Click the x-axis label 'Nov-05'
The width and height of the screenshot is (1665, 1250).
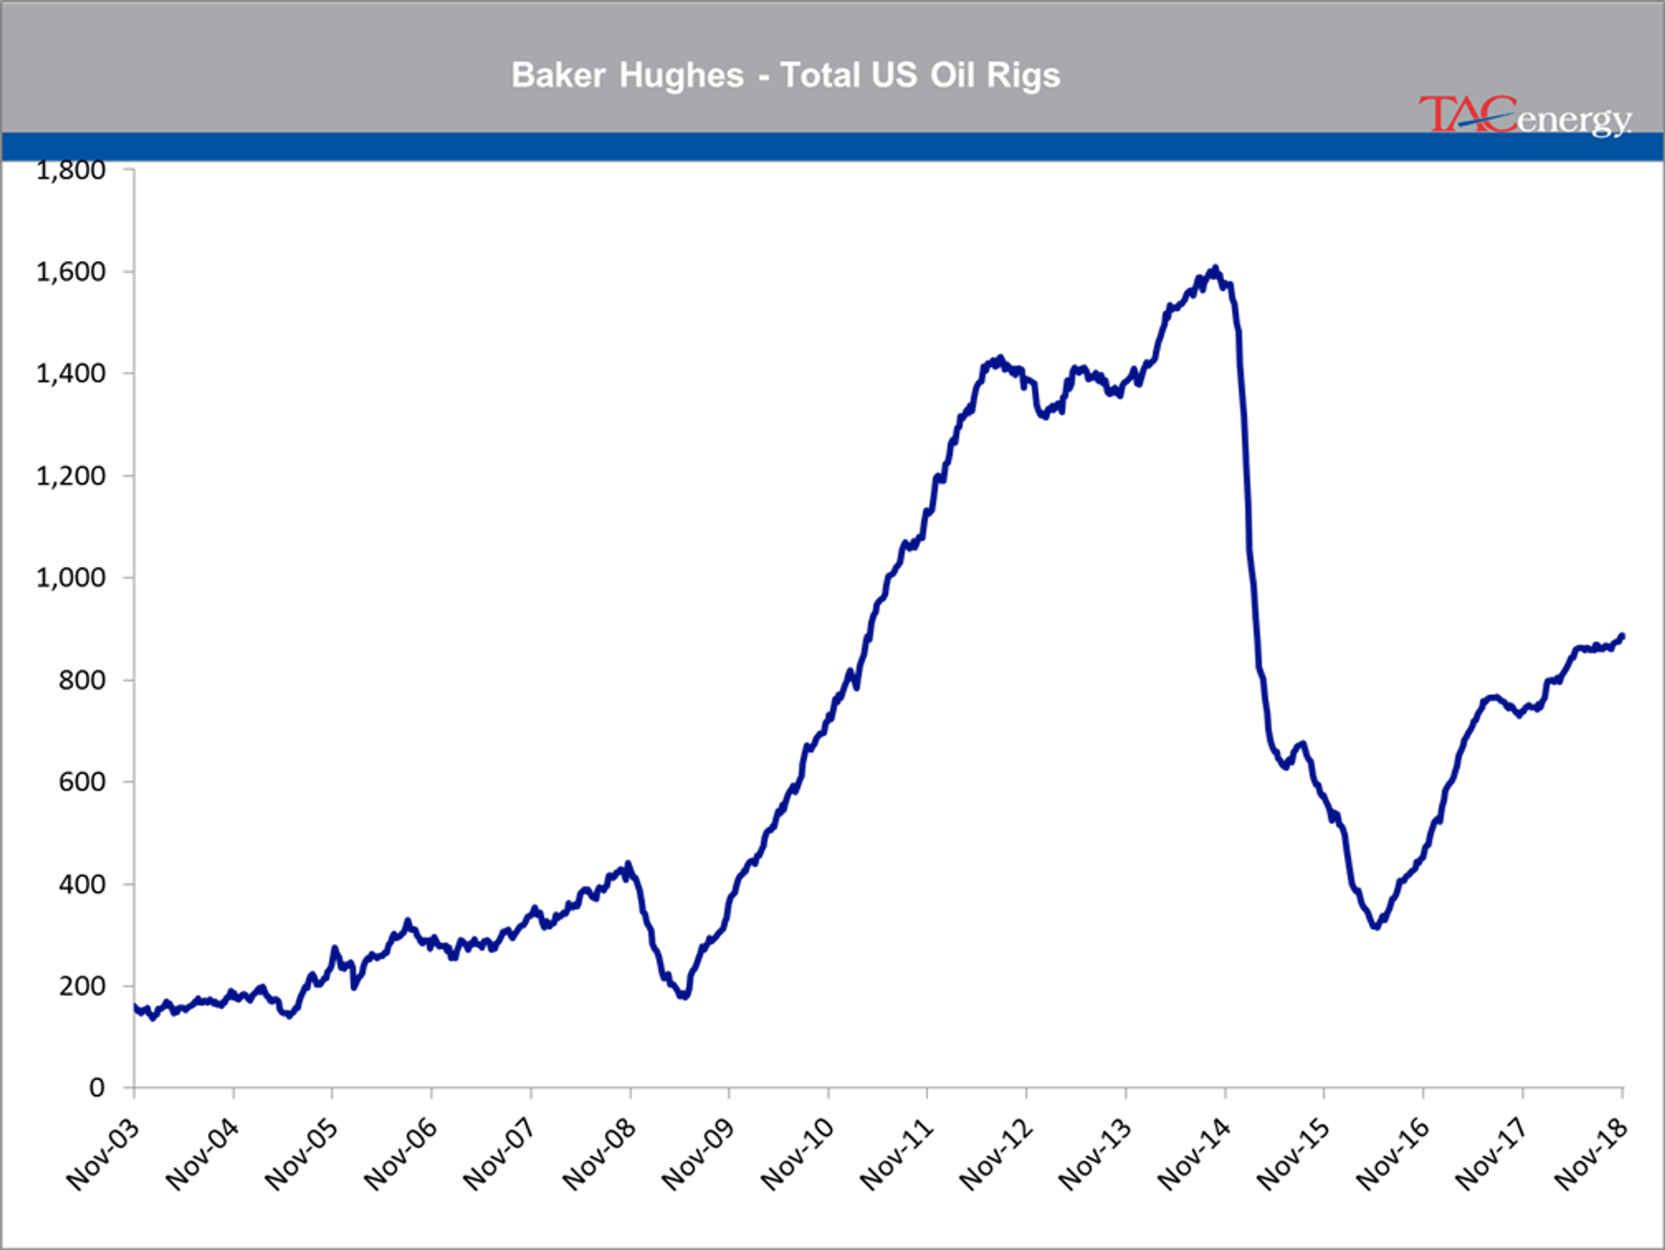(301, 1155)
